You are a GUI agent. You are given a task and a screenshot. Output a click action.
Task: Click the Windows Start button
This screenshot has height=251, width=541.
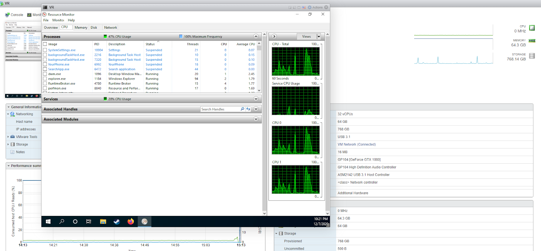point(48,222)
